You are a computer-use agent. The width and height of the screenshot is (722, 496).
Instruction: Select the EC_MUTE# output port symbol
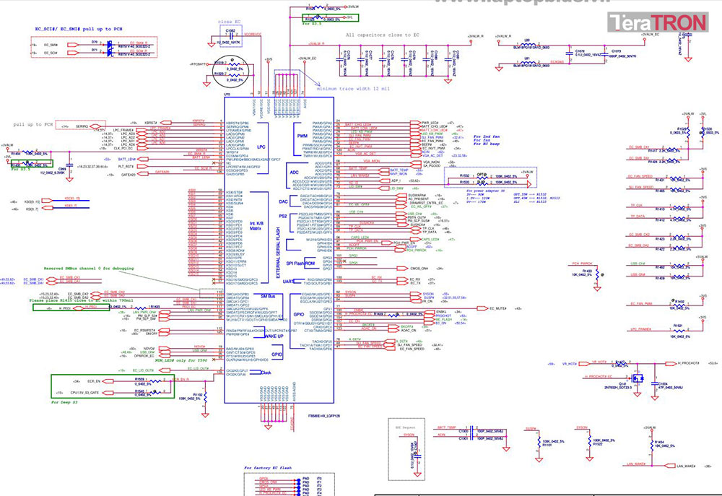pos(482,308)
